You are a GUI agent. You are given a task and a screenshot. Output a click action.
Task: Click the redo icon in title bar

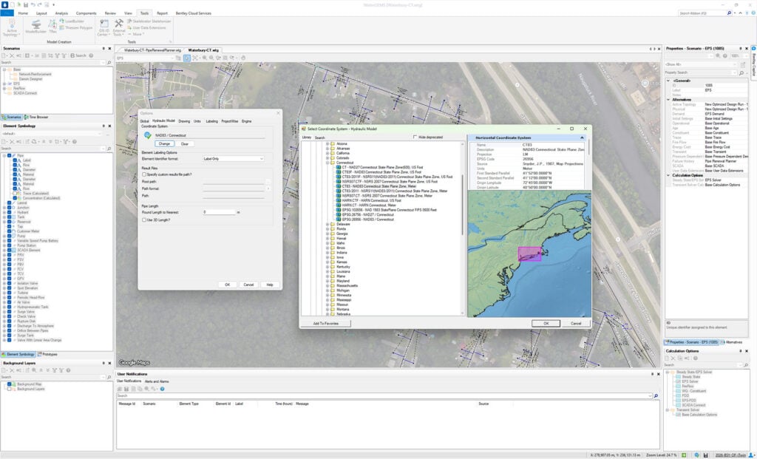tap(40, 4)
